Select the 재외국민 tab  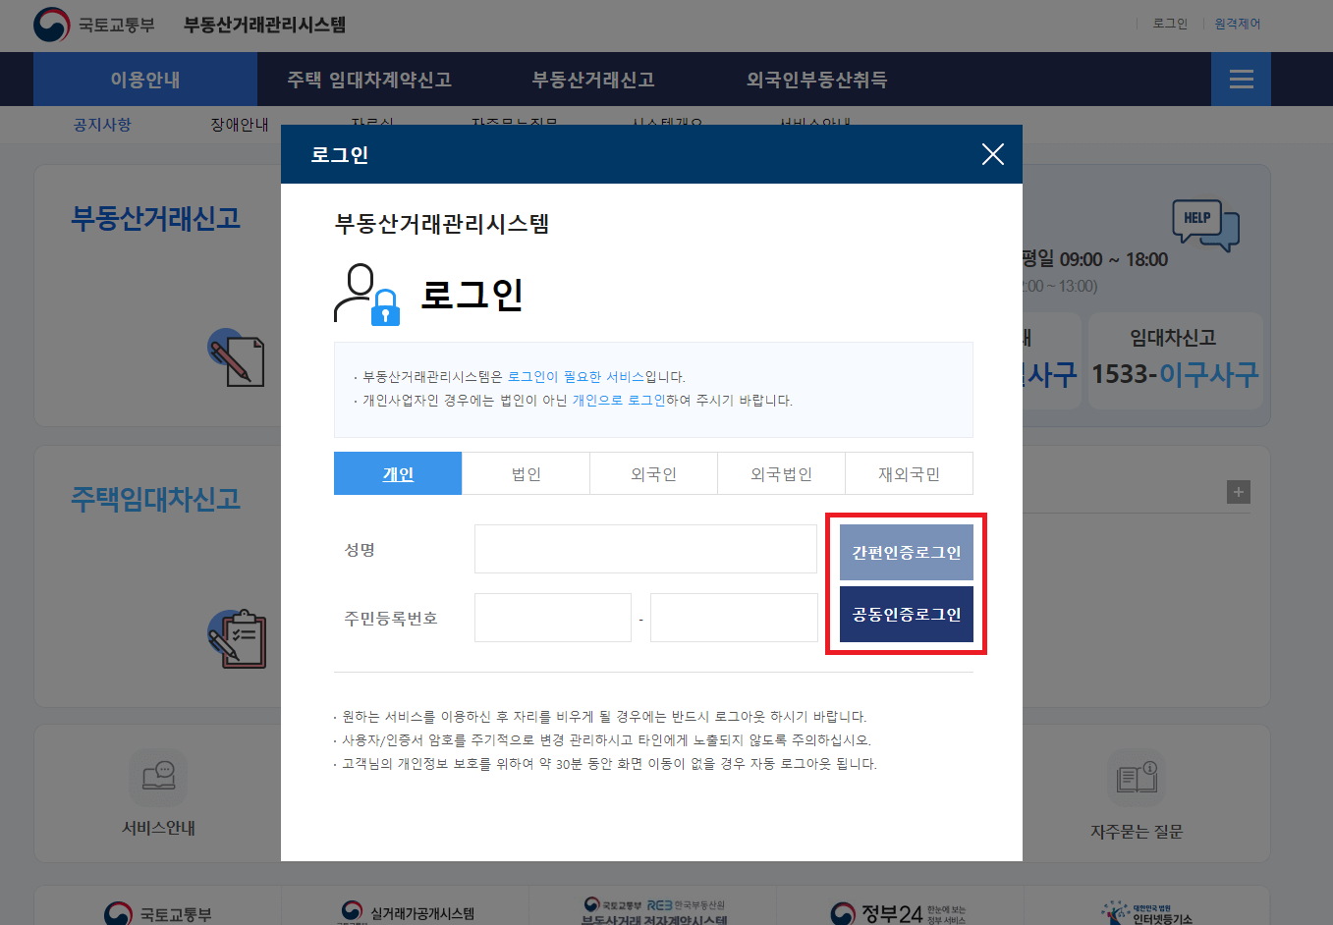[x=909, y=472]
